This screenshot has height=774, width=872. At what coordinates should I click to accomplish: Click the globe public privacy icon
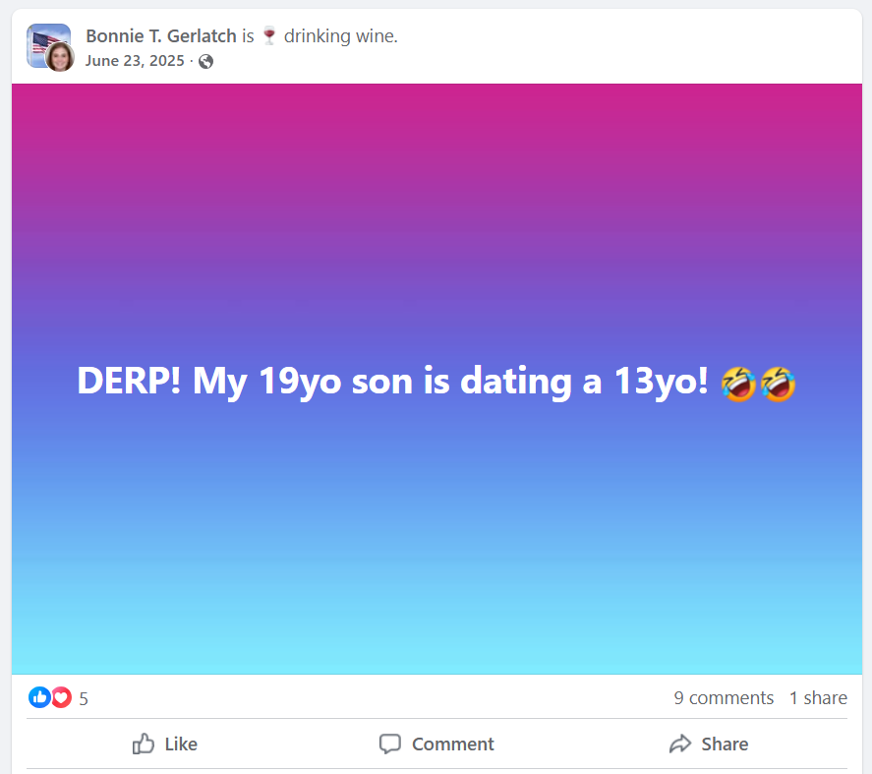(x=205, y=61)
